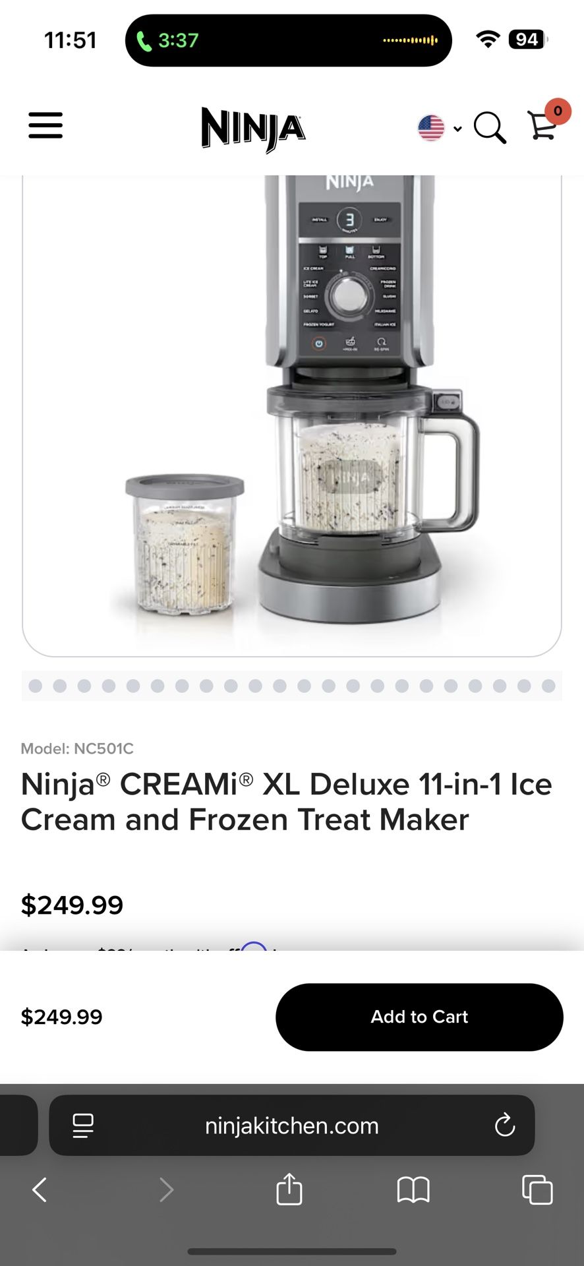The image size is (584, 1266).
Task: Open Safari bookmarks
Action: point(413,1190)
